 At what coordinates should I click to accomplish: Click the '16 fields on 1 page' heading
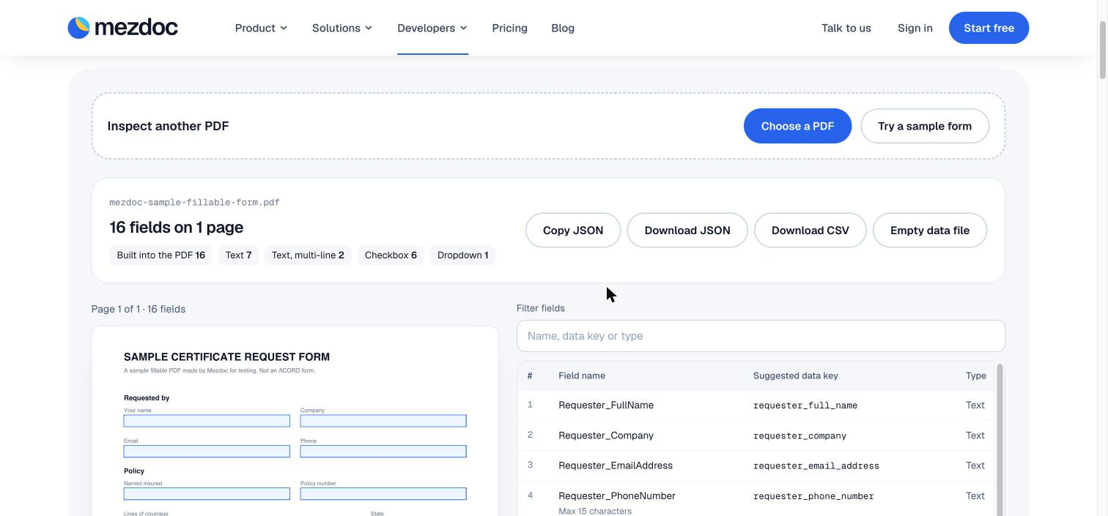(176, 228)
